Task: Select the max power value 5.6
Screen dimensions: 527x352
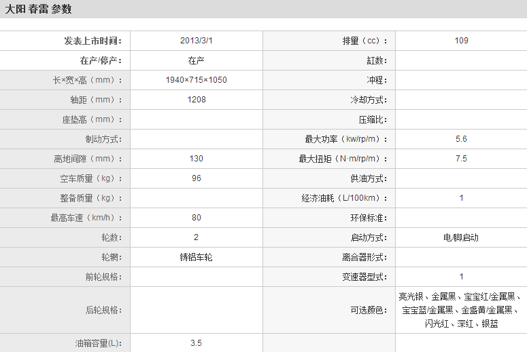Action: 461,139
